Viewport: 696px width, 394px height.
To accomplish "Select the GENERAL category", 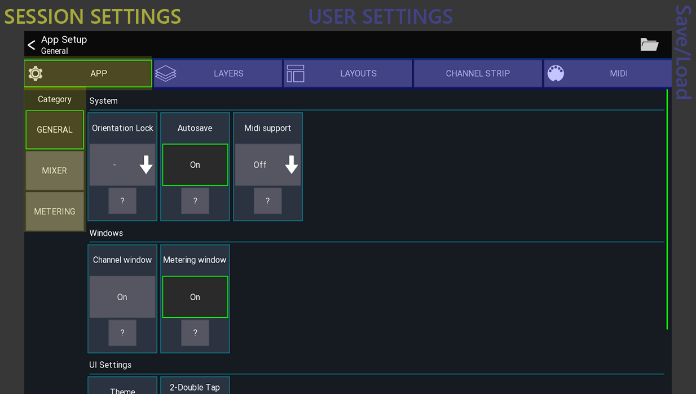I will point(55,130).
